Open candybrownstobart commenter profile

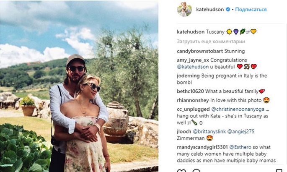[x=200, y=51]
